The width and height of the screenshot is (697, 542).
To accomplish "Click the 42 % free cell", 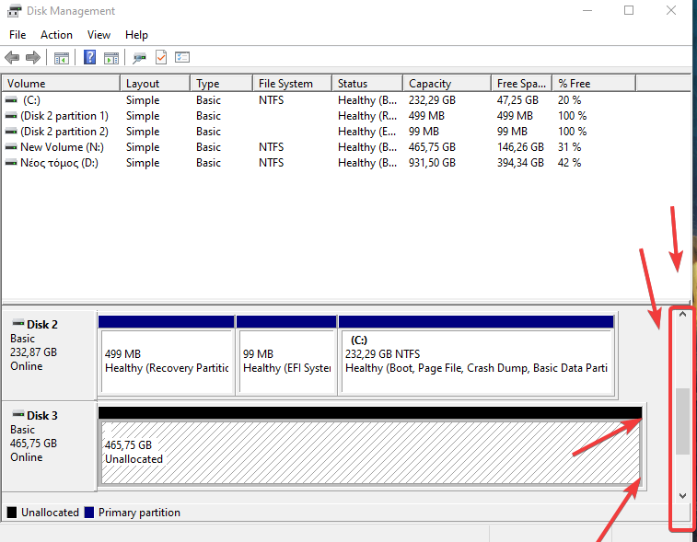I will pyautogui.click(x=569, y=163).
